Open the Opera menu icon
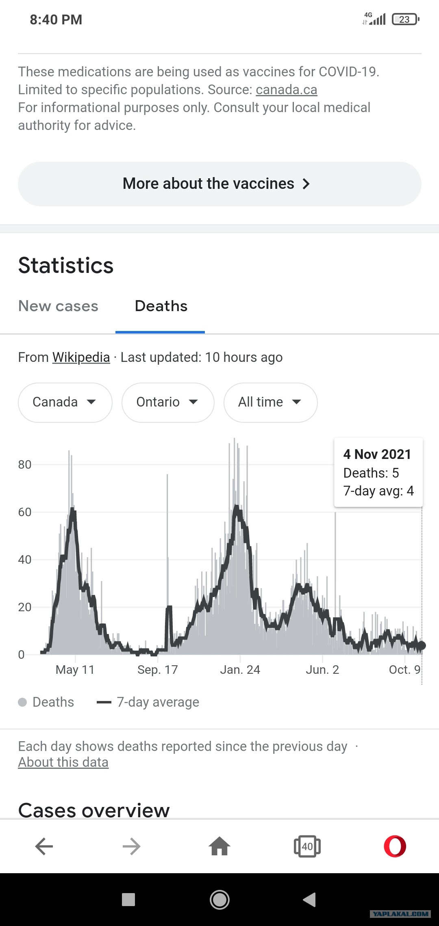 (395, 846)
